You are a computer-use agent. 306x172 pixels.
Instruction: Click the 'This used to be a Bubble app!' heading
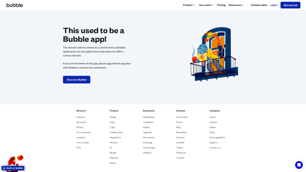tap(93, 35)
